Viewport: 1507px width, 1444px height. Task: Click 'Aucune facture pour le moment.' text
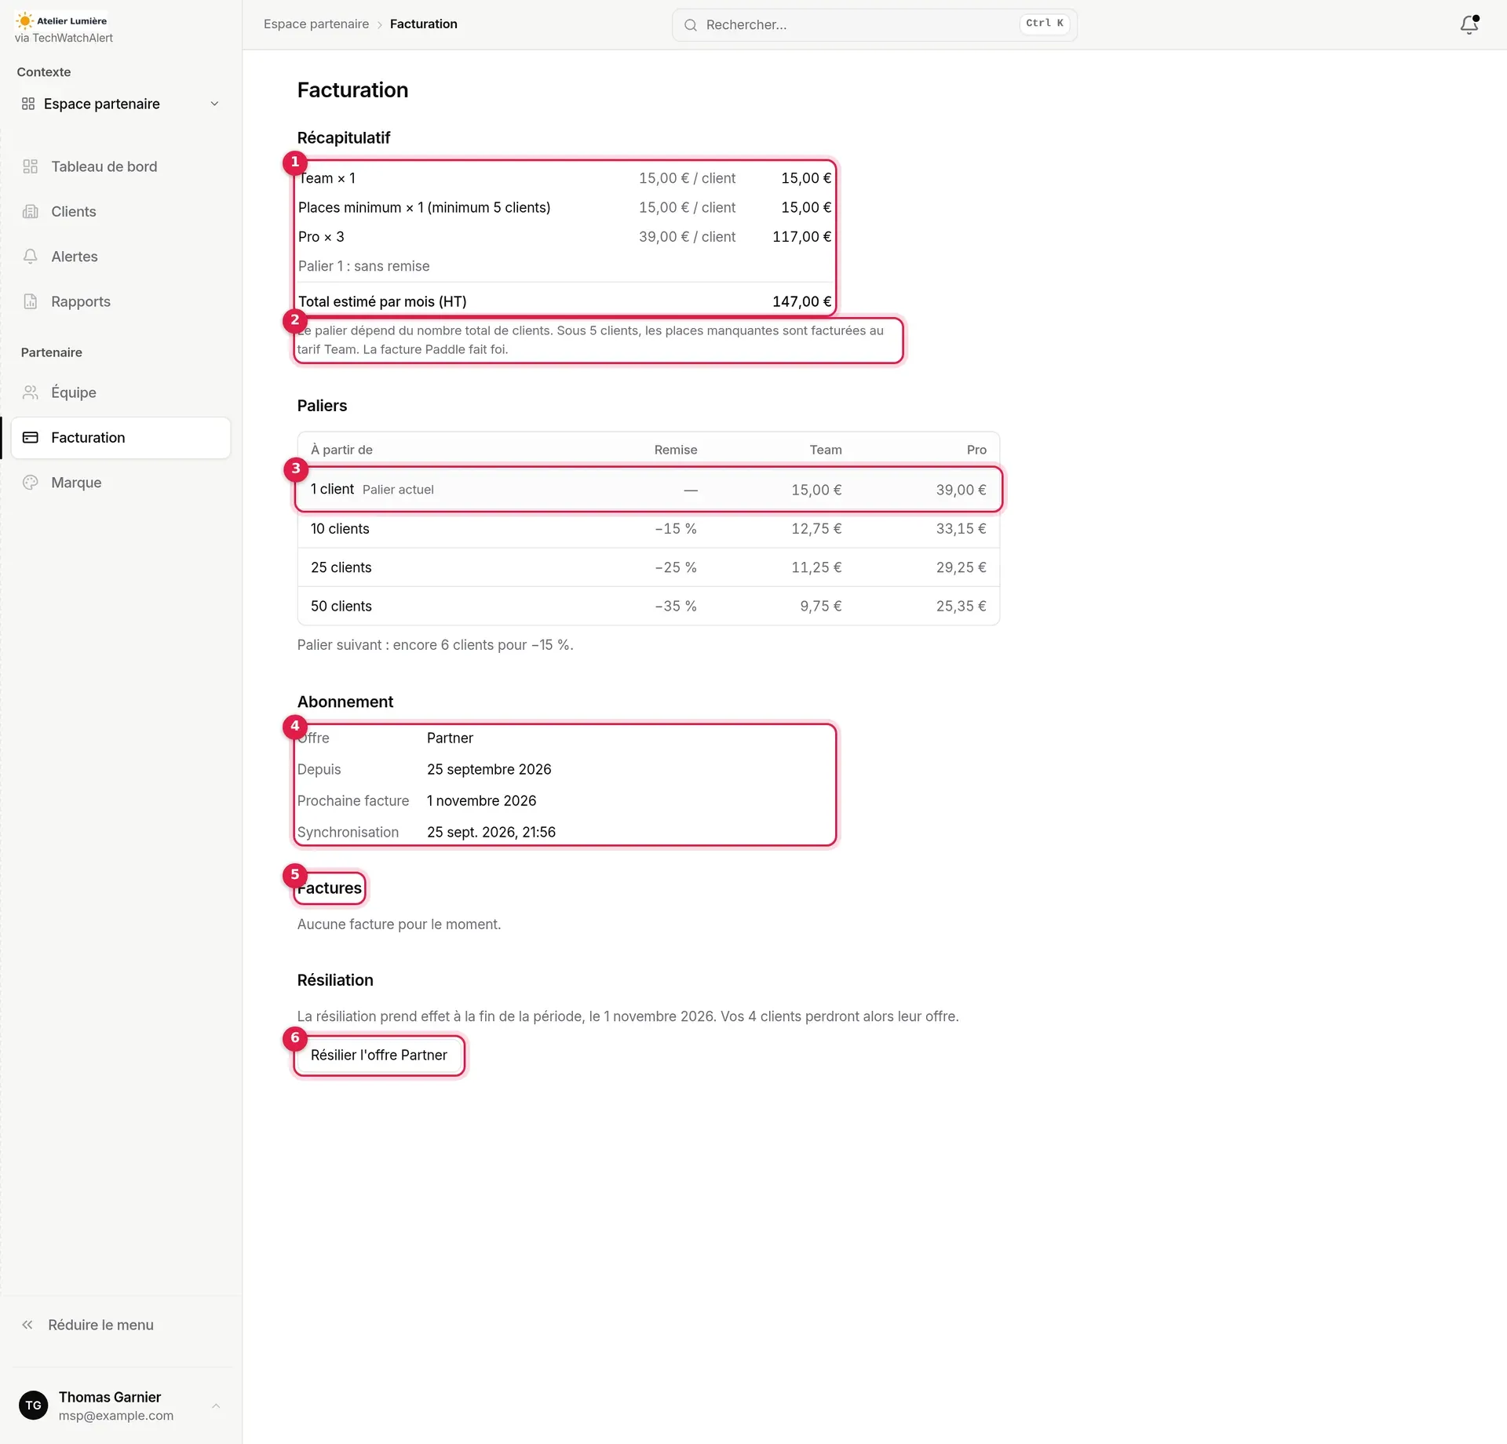(399, 924)
